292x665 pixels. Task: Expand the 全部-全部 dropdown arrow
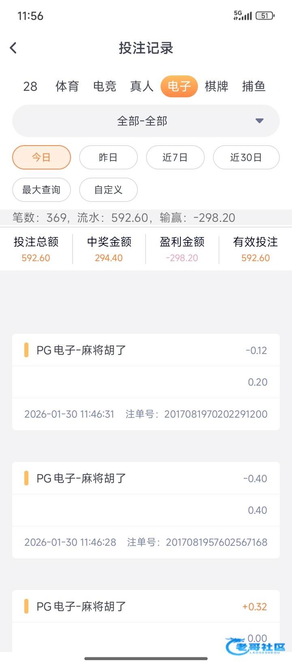[260, 121]
